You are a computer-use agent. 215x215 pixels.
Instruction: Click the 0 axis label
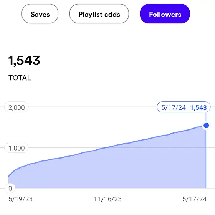[10, 188]
